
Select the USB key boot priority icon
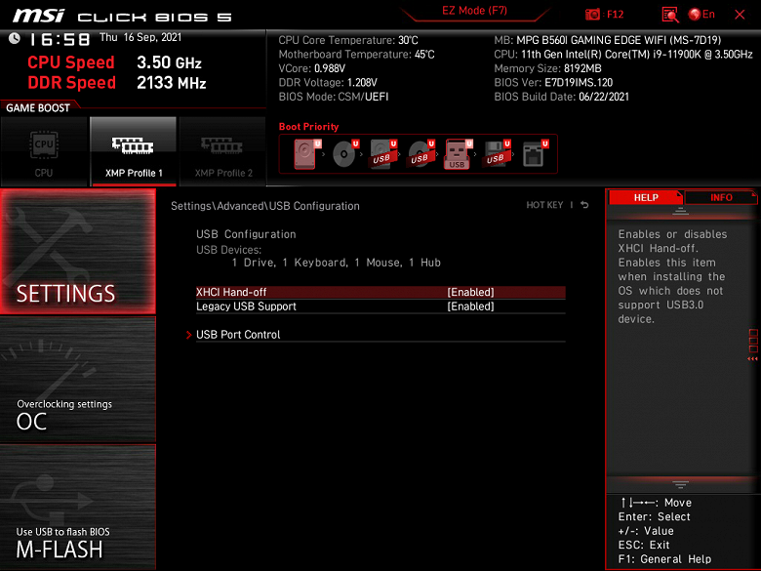(459, 154)
